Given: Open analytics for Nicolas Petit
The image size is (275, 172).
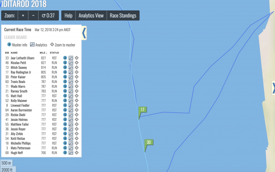Looking at the screenshot, I should click(x=71, y=63).
